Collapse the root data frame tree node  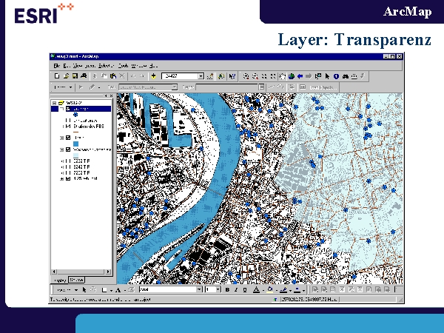tap(53, 102)
